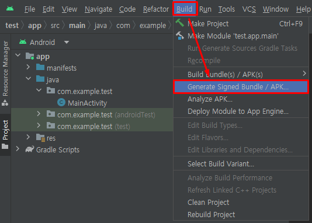Image resolution: width=312 pixels, height=223 pixels.
Task: Click the 'example' breadcrumb
Action: (153, 26)
